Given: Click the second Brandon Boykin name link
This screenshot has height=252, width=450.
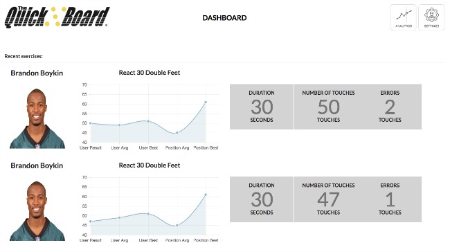Looking at the screenshot, I should (37, 165).
